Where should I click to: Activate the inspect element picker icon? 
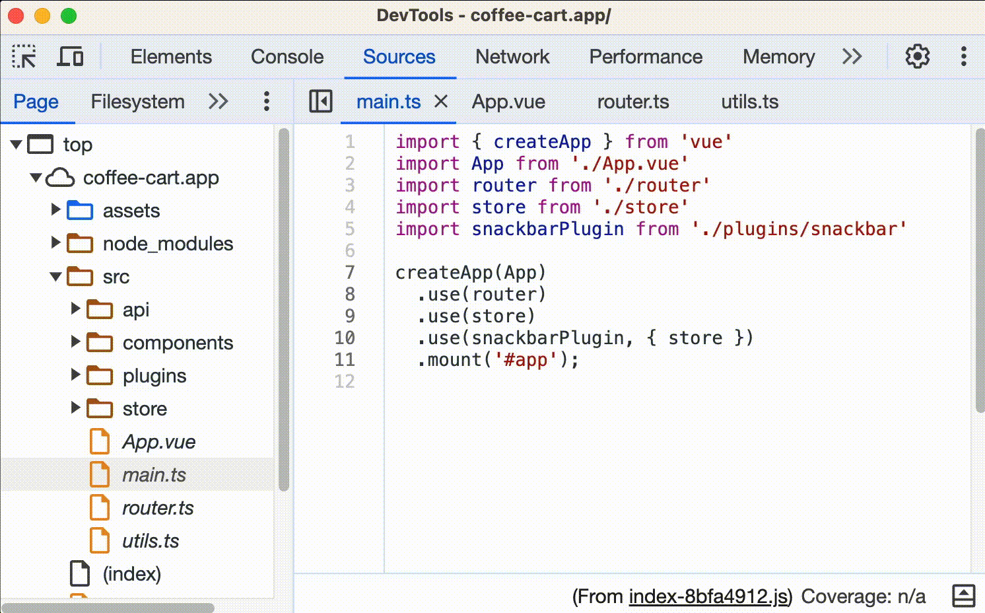click(24, 57)
